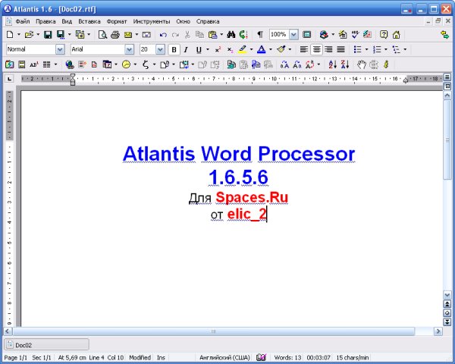Expand the Normal style dropdown
The width and height of the screenshot is (455, 364).
(x=60, y=49)
